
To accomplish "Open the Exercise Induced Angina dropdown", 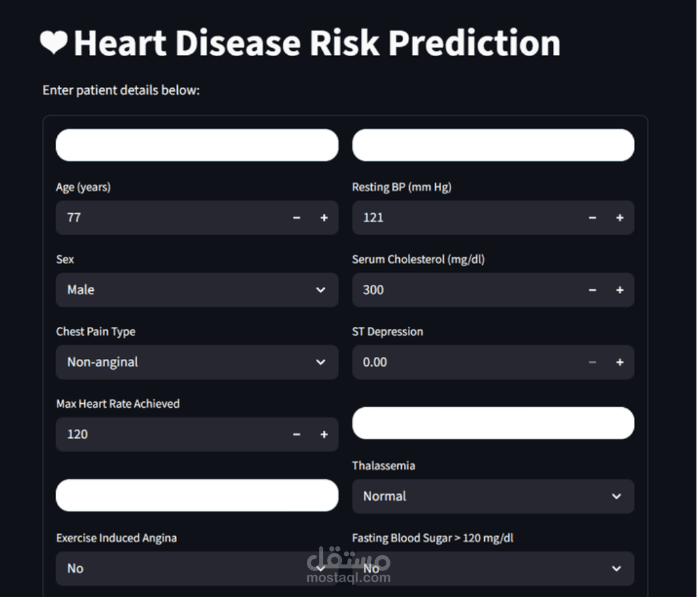I will tap(197, 568).
